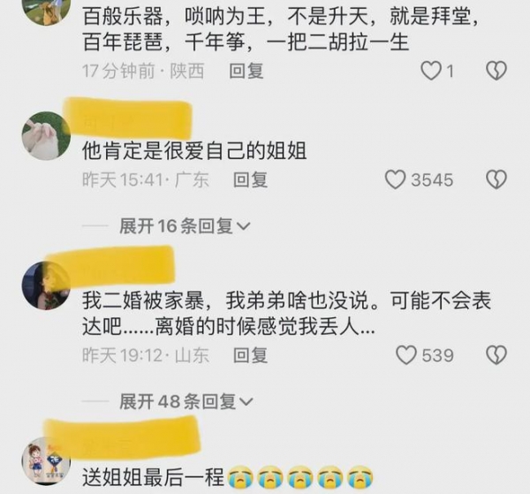Viewport: 530px width, 494px height.
Task: Dislike the 百般乐器 comment with broken heart
Action: click(496, 71)
